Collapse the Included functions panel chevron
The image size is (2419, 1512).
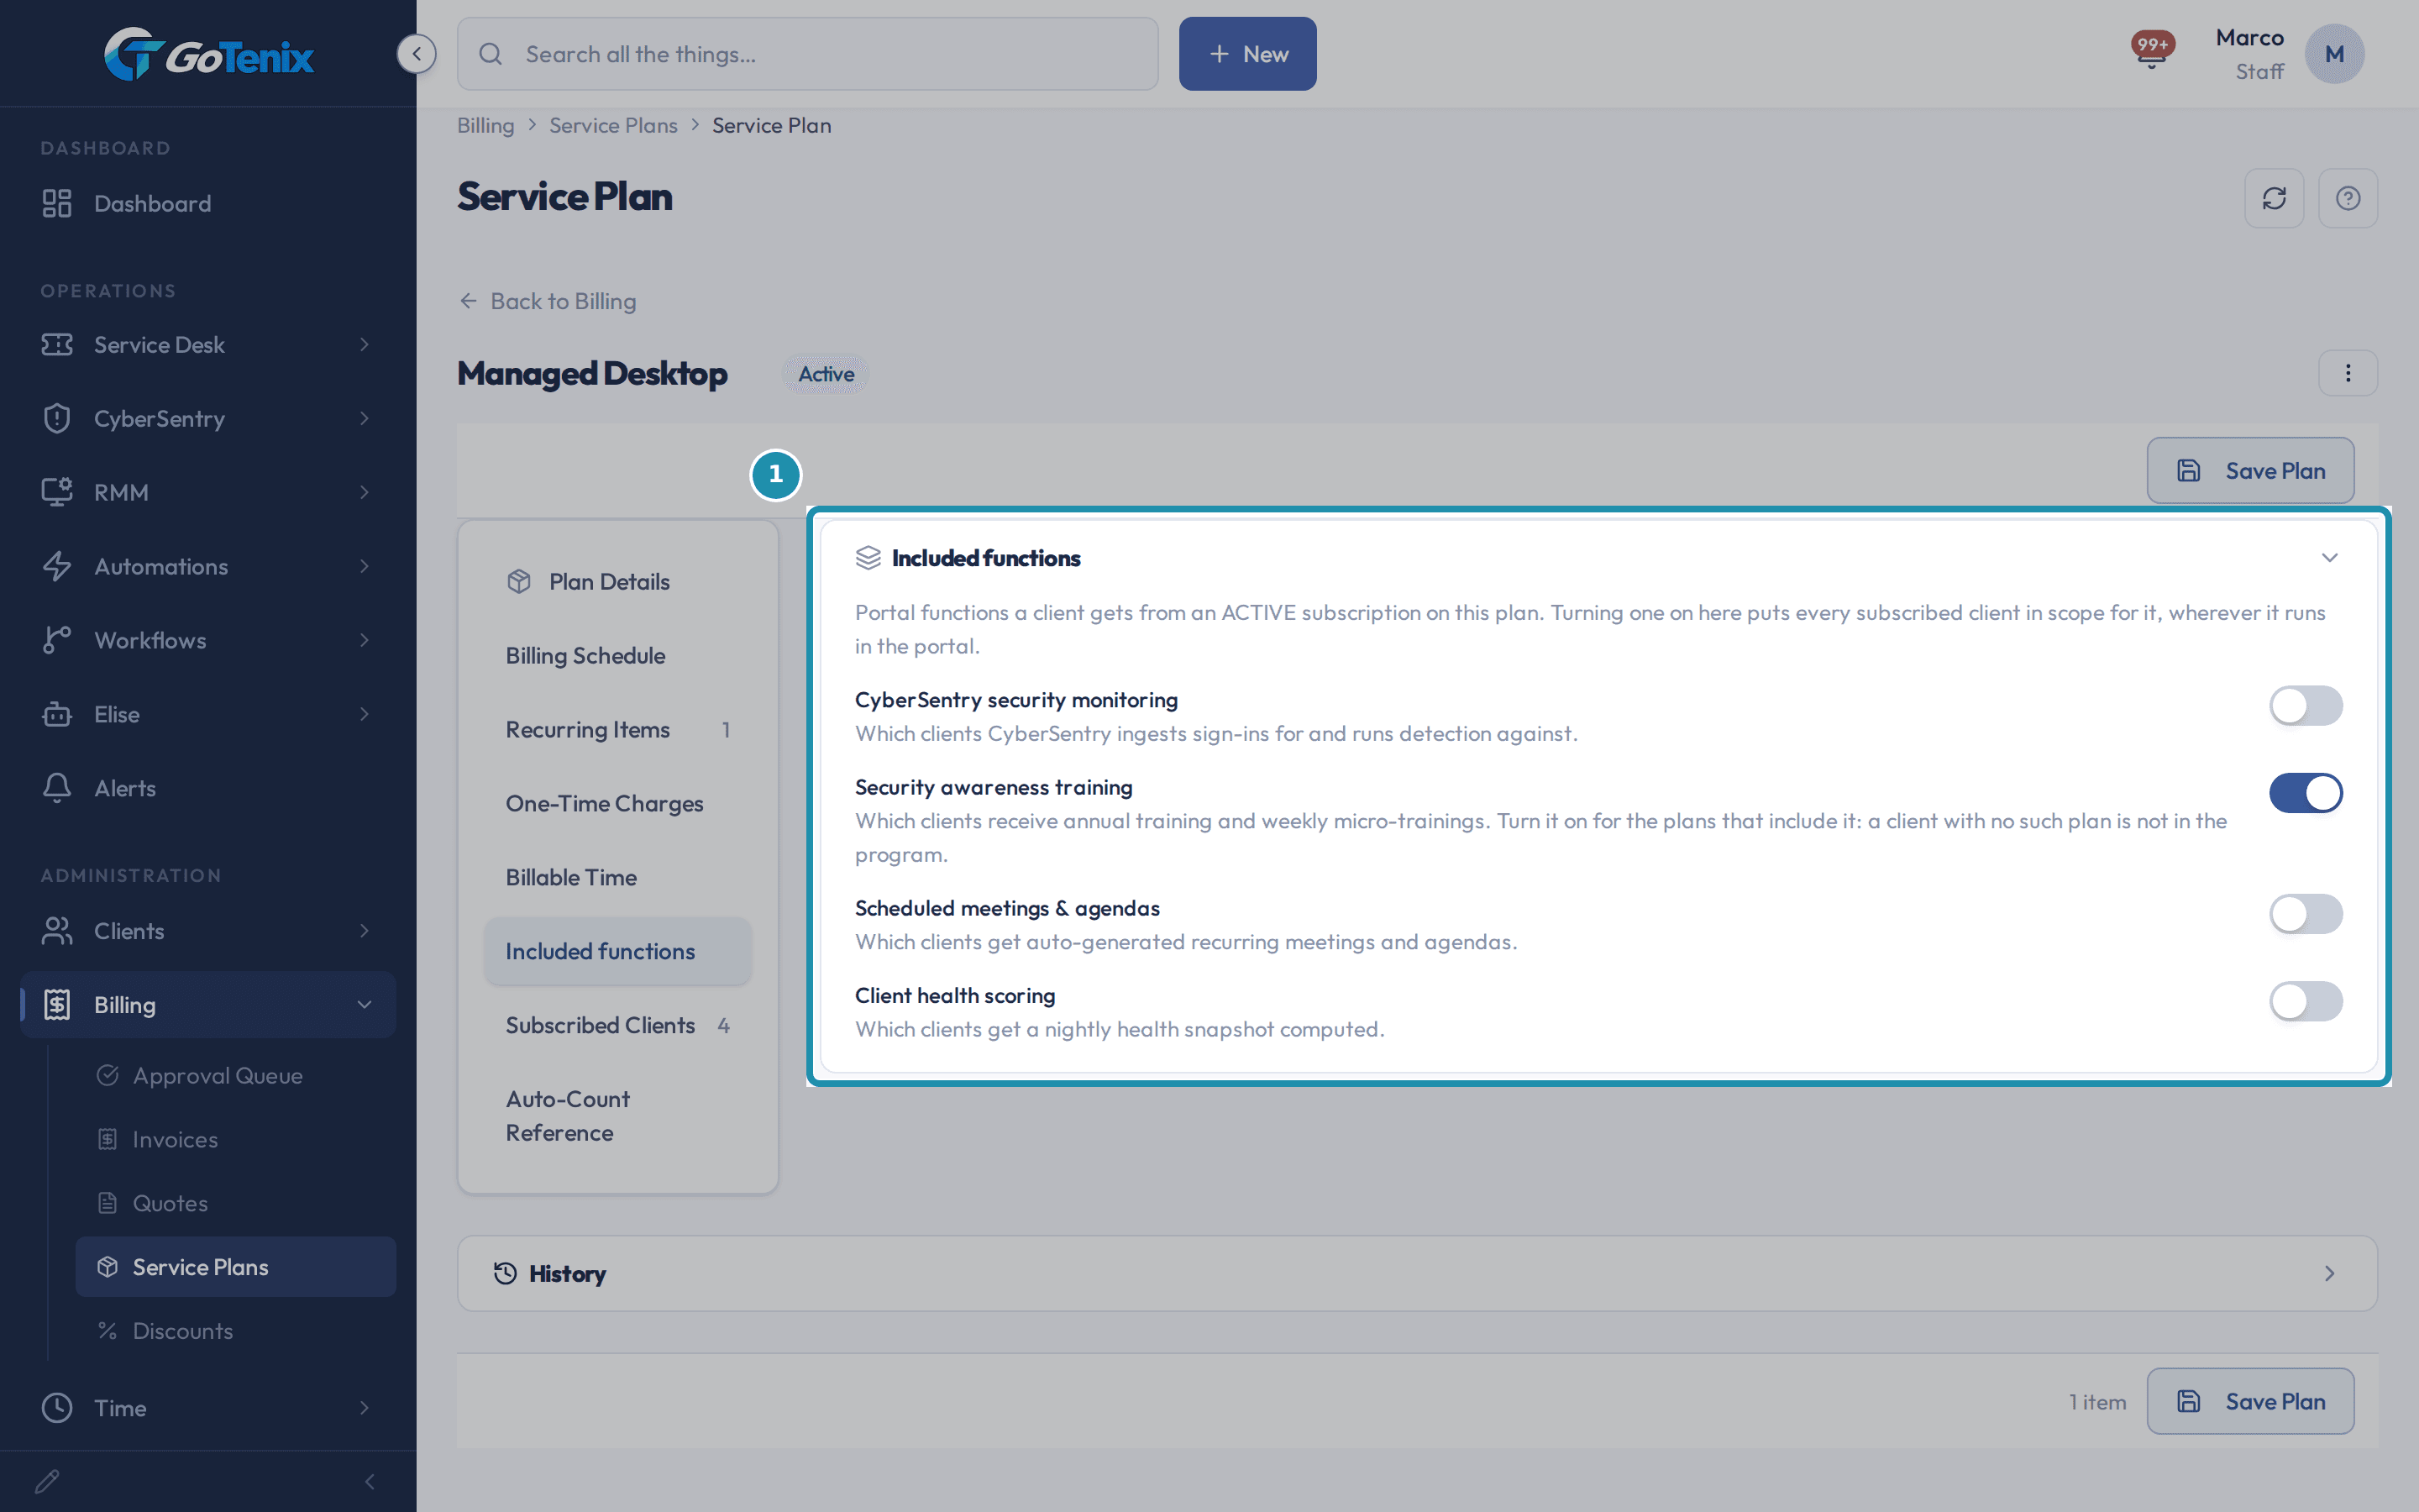tap(2329, 558)
